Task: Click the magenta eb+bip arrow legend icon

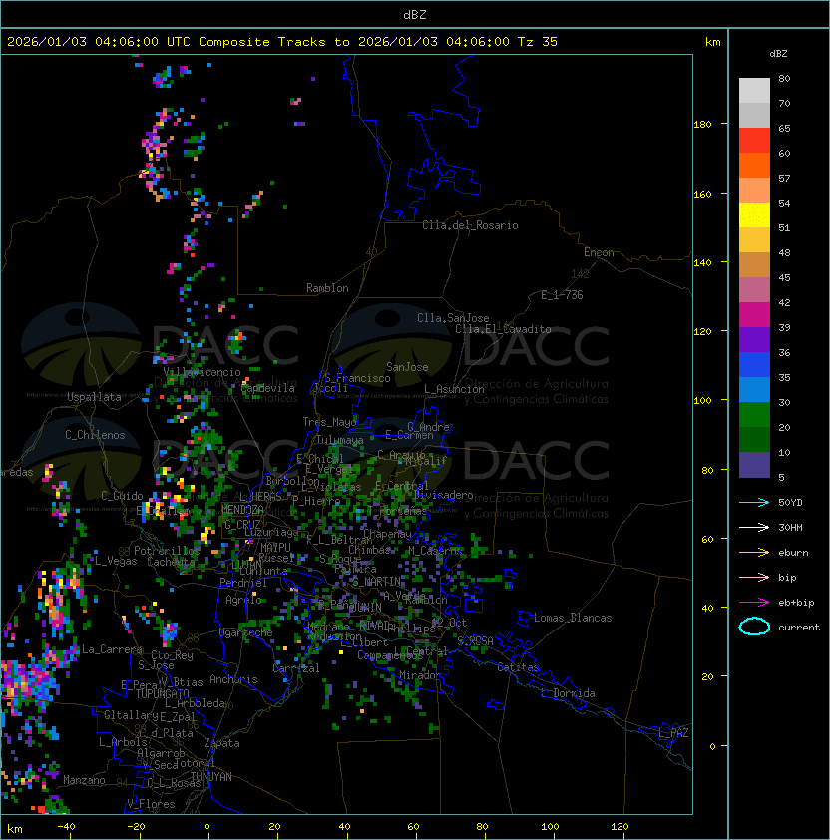Action: pos(754,603)
